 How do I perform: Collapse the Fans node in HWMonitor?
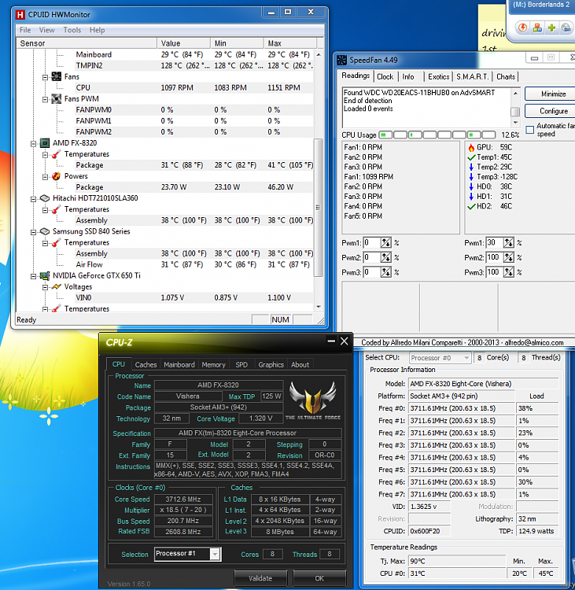(45, 77)
